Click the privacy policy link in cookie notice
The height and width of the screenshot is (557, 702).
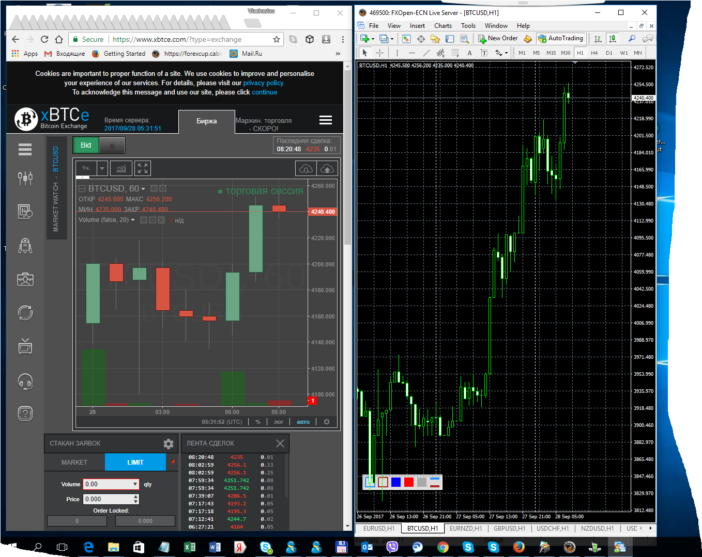pyautogui.click(x=263, y=83)
